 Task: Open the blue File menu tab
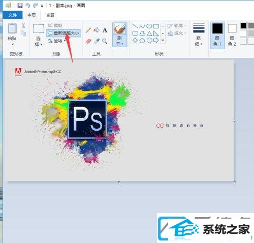click(13, 15)
